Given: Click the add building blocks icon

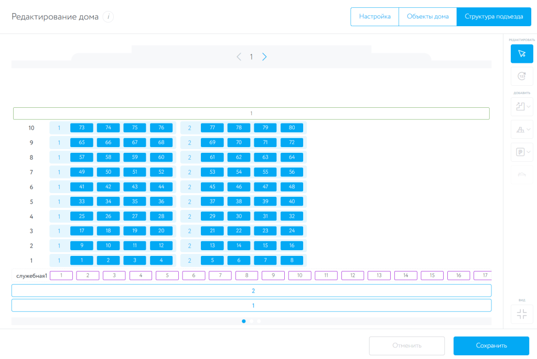Looking at the screenshot, I should (x=520, y=129).
